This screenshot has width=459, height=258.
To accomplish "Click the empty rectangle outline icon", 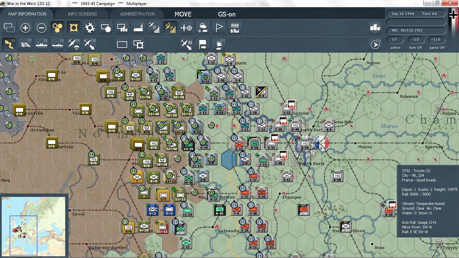I will [122, 44].
